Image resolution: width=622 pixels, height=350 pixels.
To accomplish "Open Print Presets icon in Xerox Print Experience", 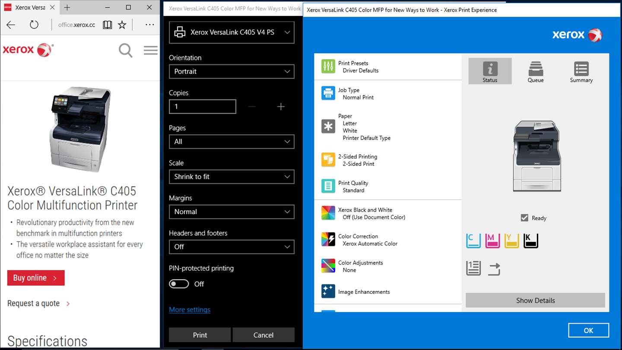I will 328,67.
